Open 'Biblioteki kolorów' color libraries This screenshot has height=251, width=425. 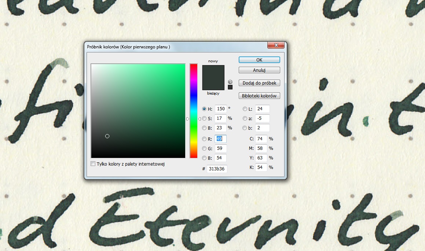259,96
